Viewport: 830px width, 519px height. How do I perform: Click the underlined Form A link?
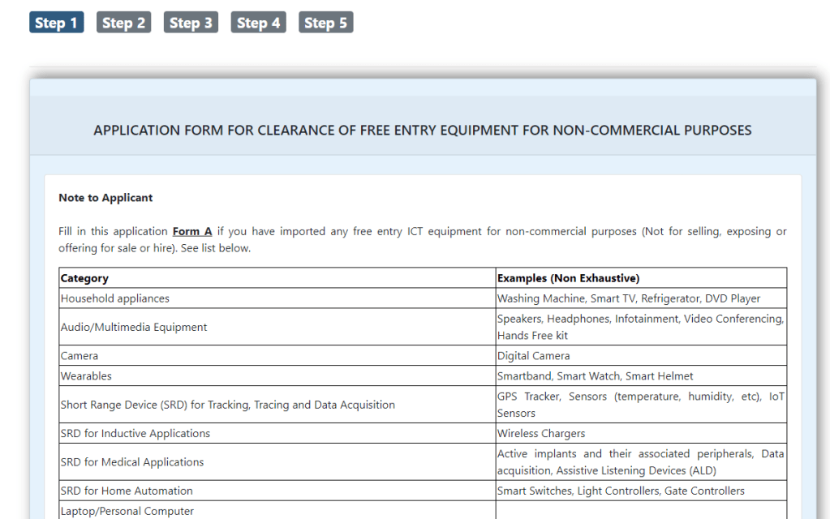192,231
